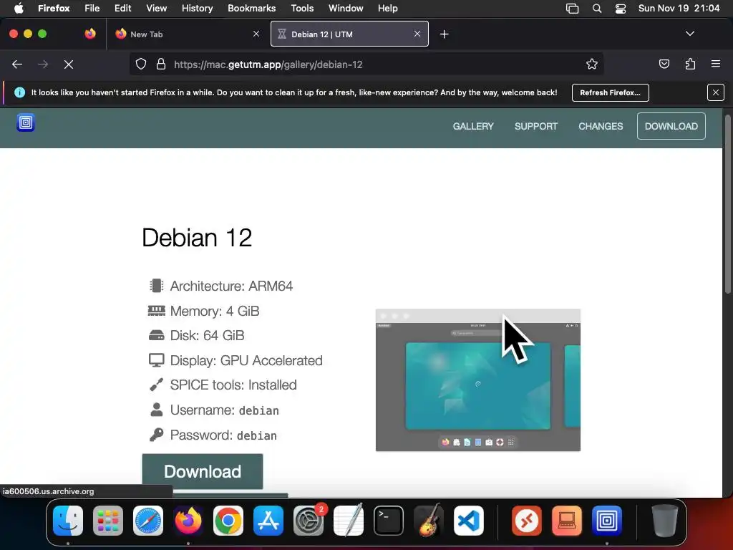Image resolution: width=733 pixels, height=550 pixels.
Task: Open Firefox View pinned tab
Action: click(x=90, y=34)
